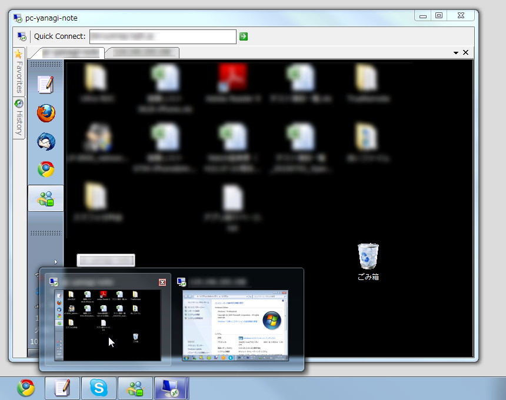
Task: Open Notepad from the sidebar toolbar
Action: [46, 85]
